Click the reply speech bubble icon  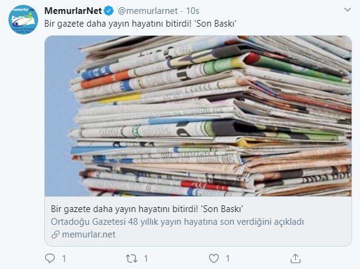(x=50, y=259)
